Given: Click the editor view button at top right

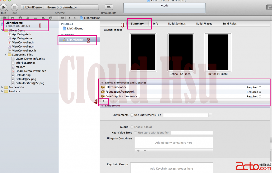Looking at the screenshot, I should pyautogui.click(x=269, y=7).
